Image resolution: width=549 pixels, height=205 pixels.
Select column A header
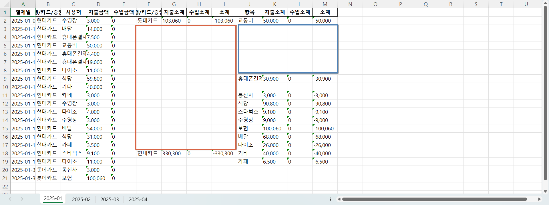pos(23,4)
